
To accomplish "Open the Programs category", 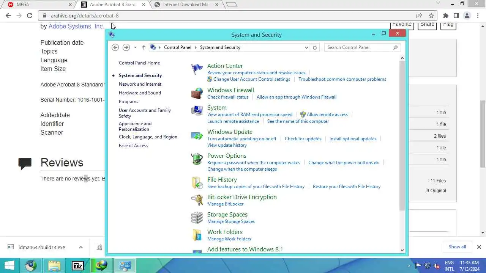I will click(x=128, y=102).
